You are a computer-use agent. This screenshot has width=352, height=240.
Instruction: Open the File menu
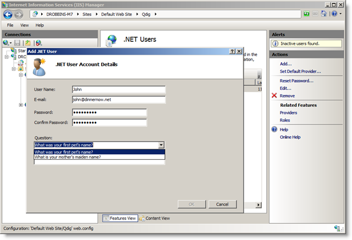pyautogui.click(x=10, y=25)
